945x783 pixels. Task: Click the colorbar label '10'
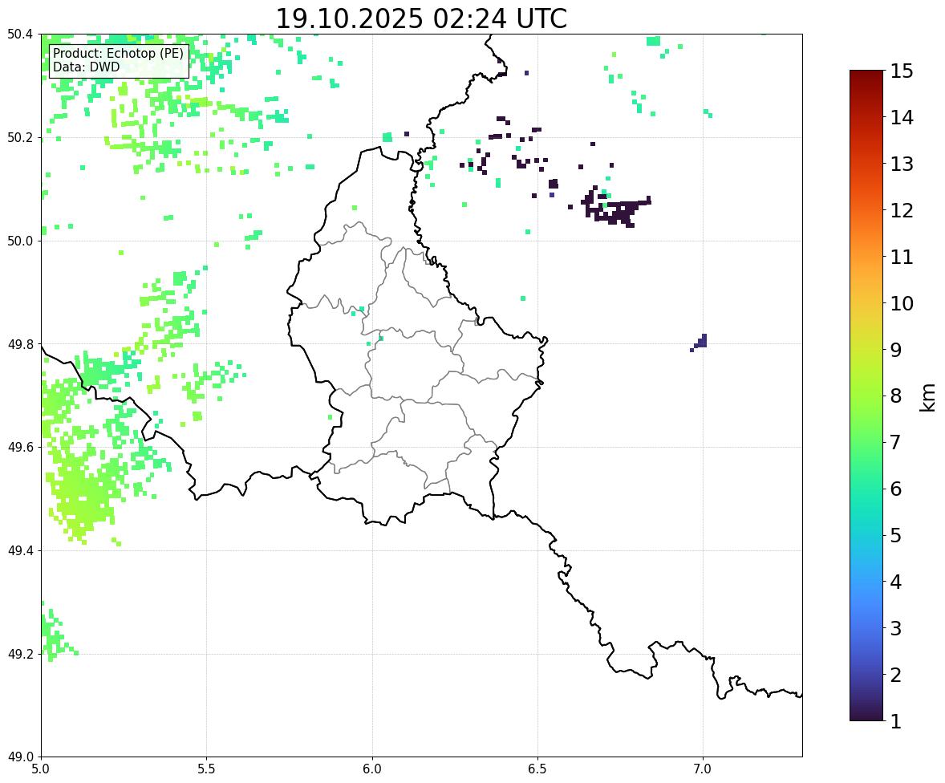902,303
